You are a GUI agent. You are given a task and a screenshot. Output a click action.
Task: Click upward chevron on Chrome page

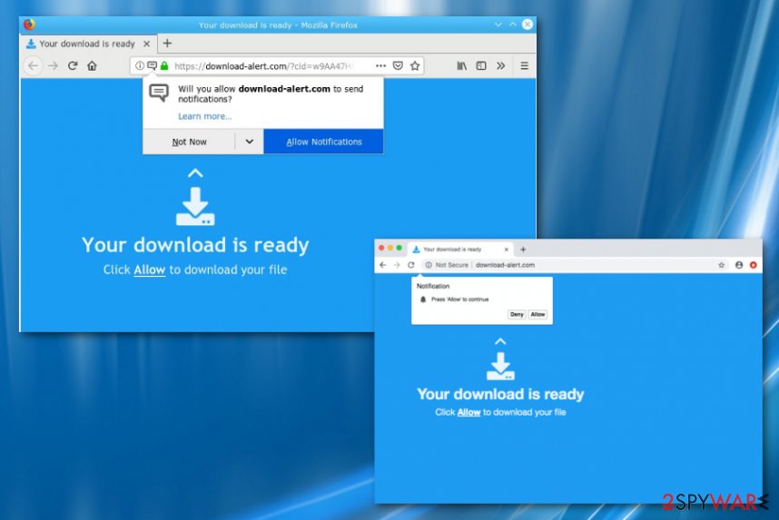pyautogui.click(x=500, y=341)
